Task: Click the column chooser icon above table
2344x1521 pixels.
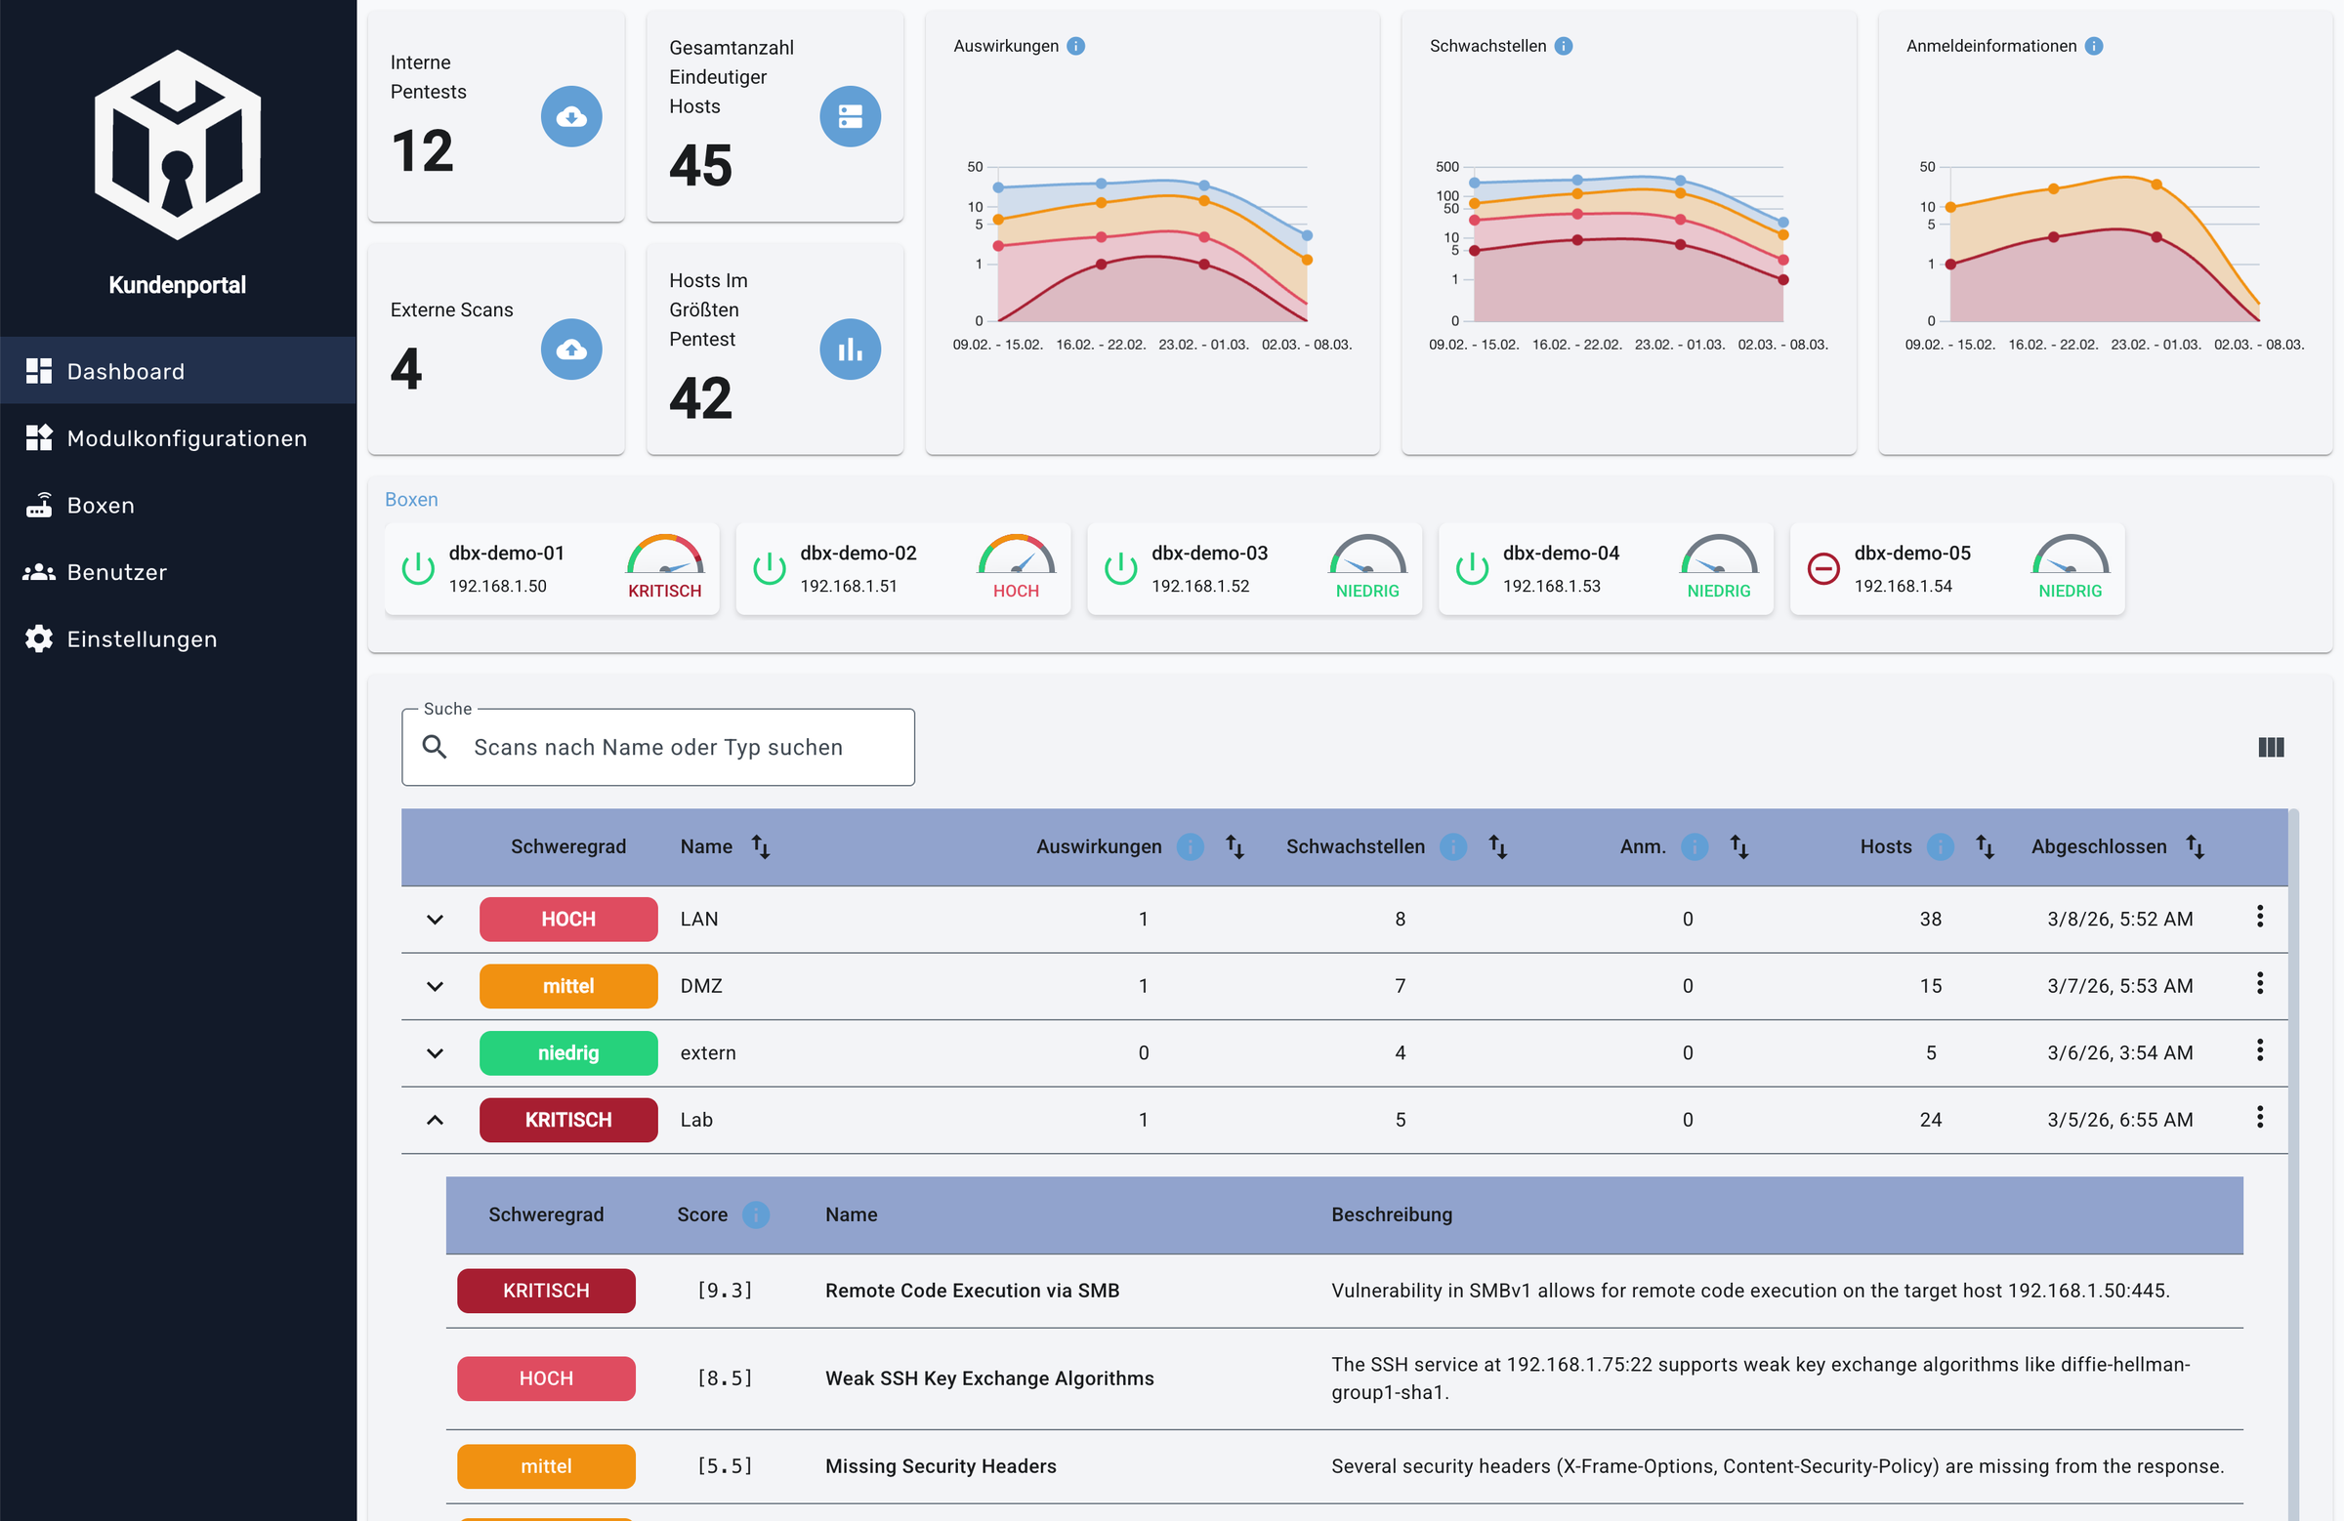Action: (2270, 747)
